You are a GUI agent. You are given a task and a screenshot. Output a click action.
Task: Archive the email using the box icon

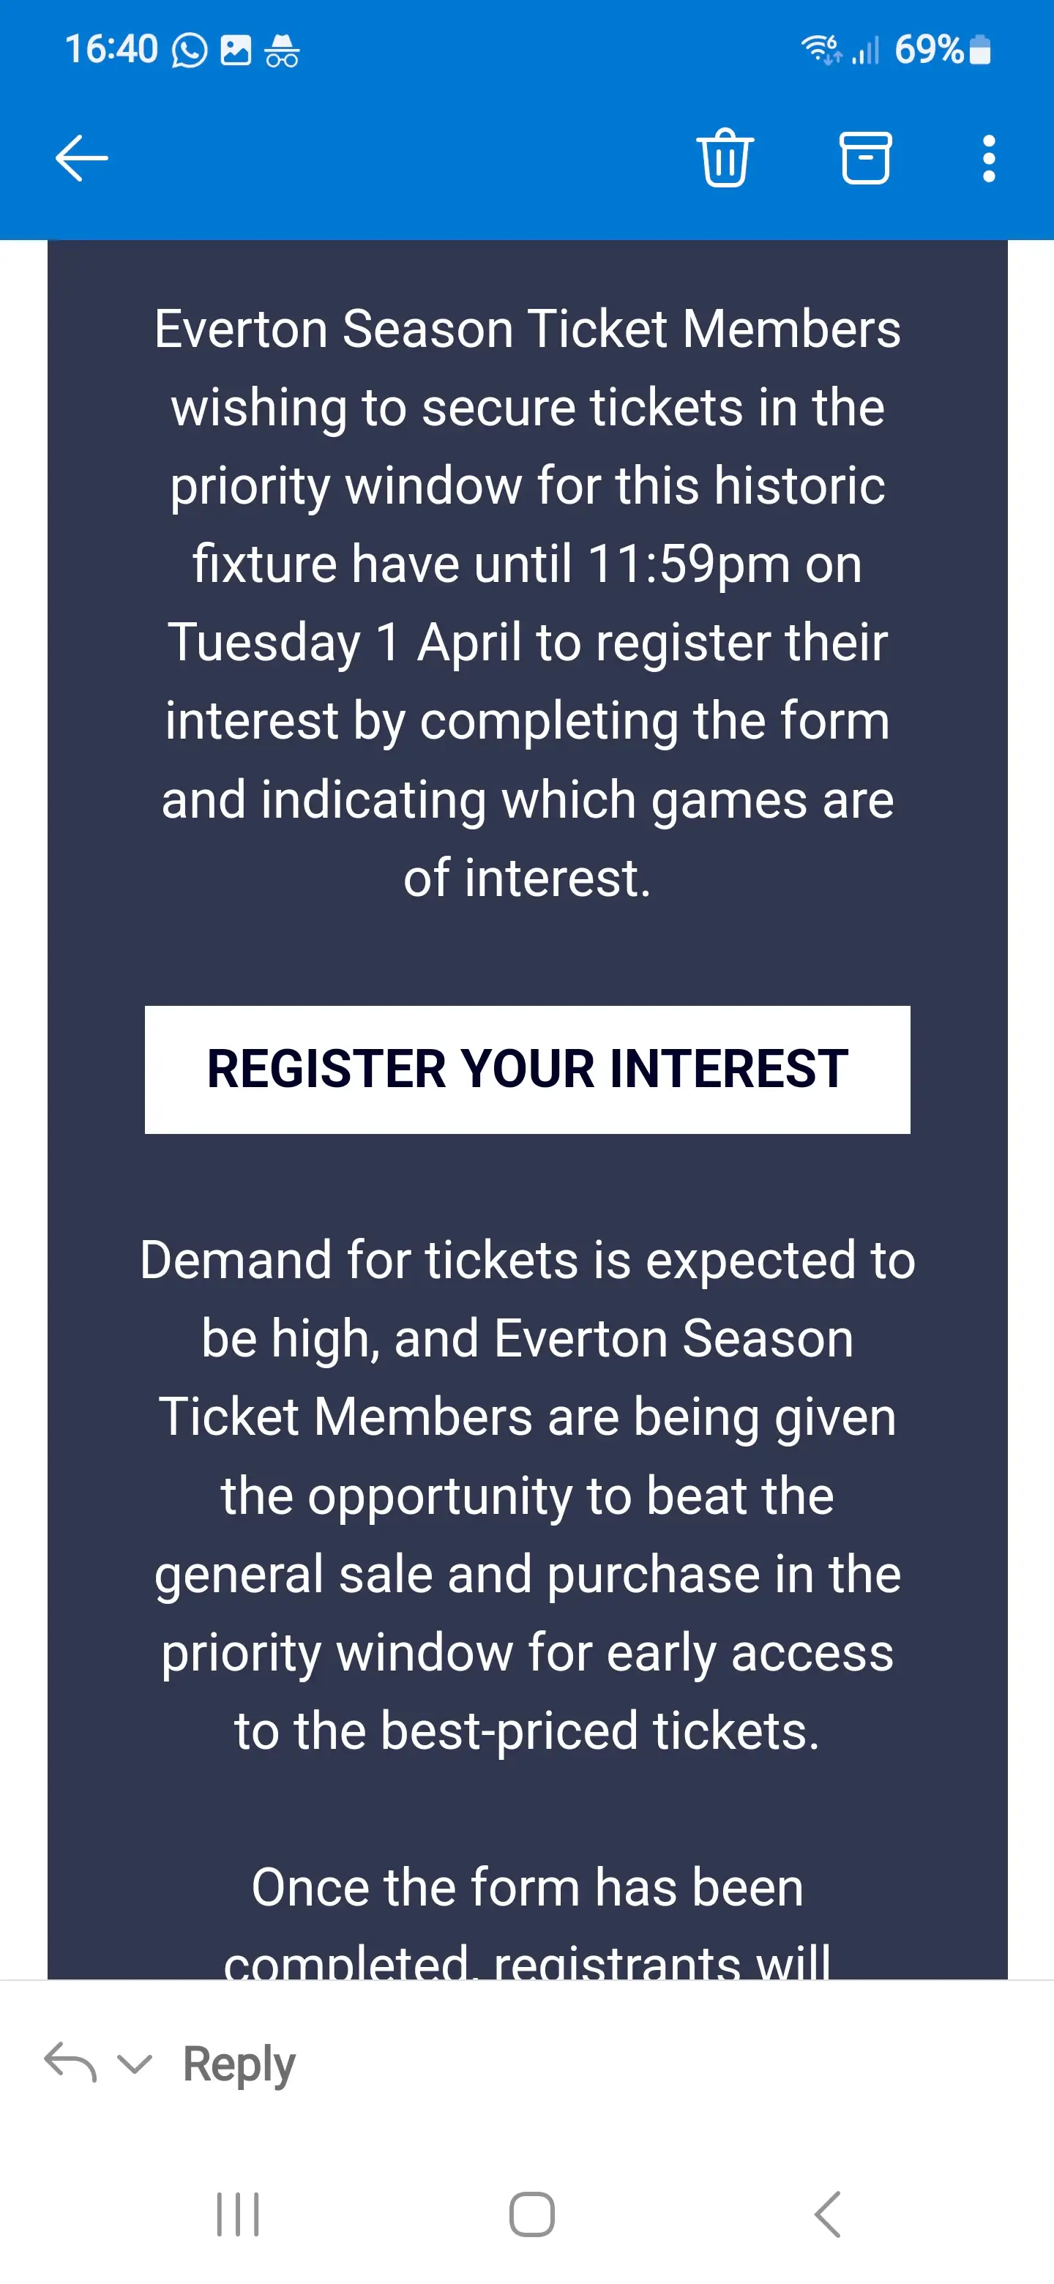(x=864, y=159)
